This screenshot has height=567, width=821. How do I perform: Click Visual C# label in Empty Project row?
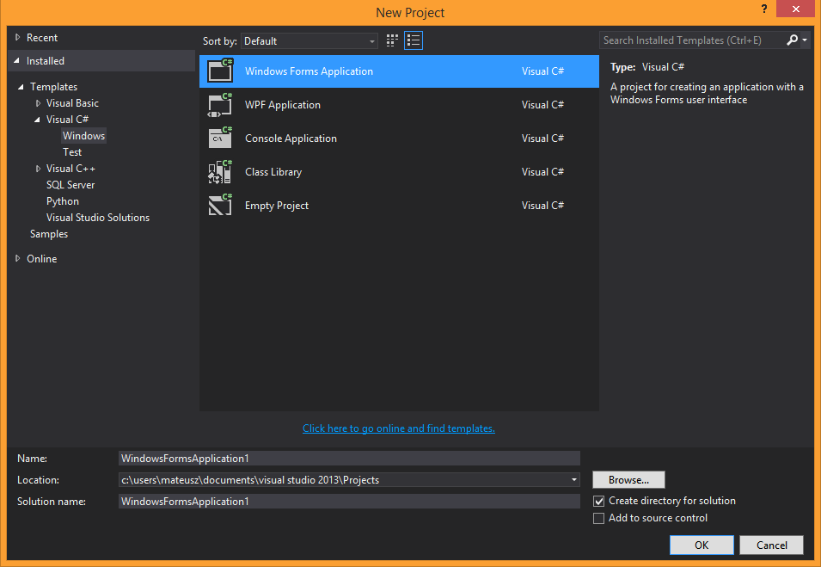point(542,206)
